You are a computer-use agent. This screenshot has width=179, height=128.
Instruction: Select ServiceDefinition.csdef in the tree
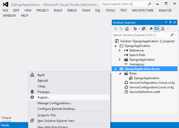point(145,92)
